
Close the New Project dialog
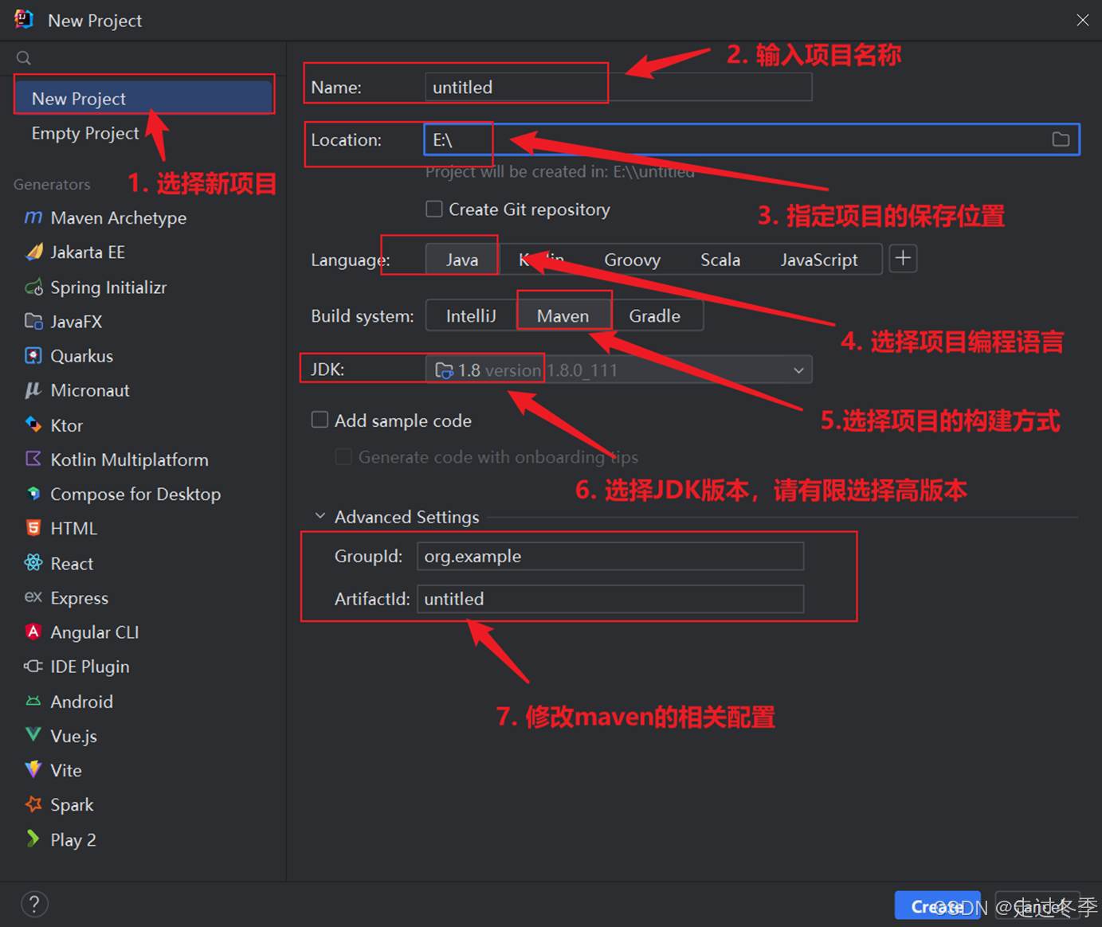(1082, 20)
